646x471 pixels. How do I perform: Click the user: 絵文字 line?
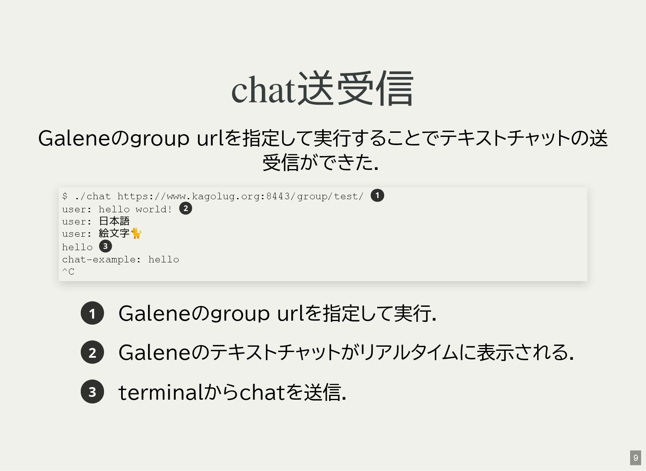tap(102, 233)
